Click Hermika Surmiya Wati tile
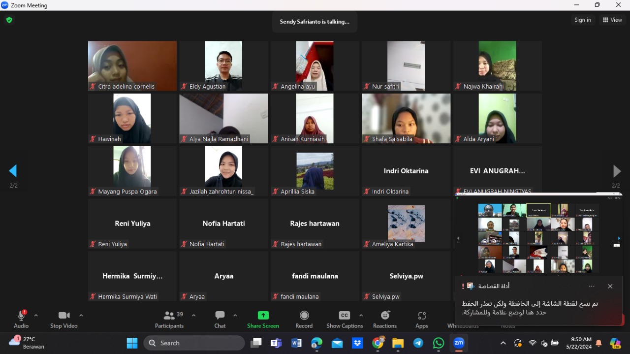 pyautogui.click(x=132, y=276)
